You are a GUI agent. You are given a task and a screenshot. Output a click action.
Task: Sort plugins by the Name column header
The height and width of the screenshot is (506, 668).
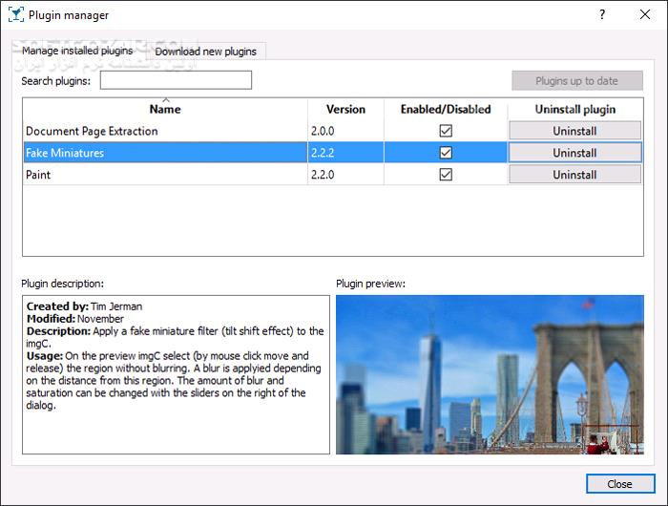(165, 109)
